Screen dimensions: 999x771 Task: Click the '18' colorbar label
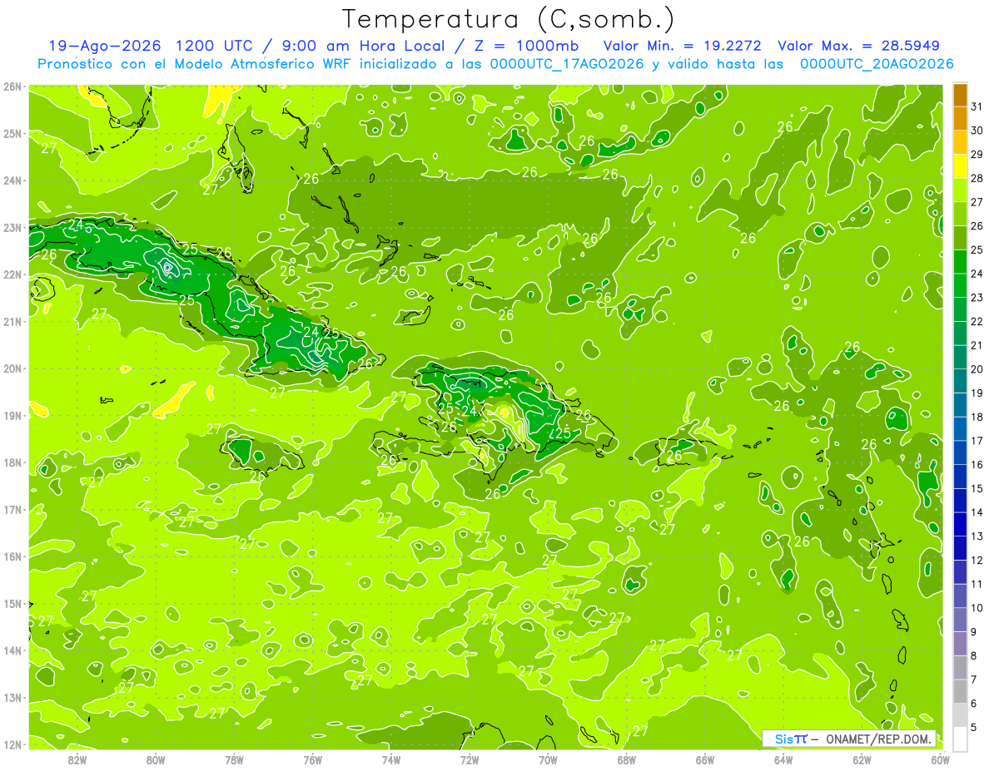[x=977, y=417]
